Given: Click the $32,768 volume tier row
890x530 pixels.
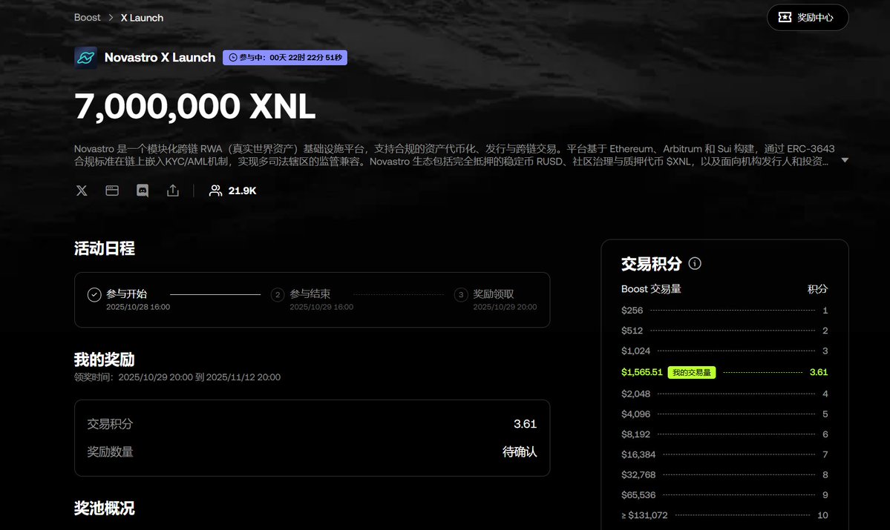Looking at the screenshot, I should point(724,475).
